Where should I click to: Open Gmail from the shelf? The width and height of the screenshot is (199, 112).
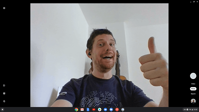click(82, 109)
